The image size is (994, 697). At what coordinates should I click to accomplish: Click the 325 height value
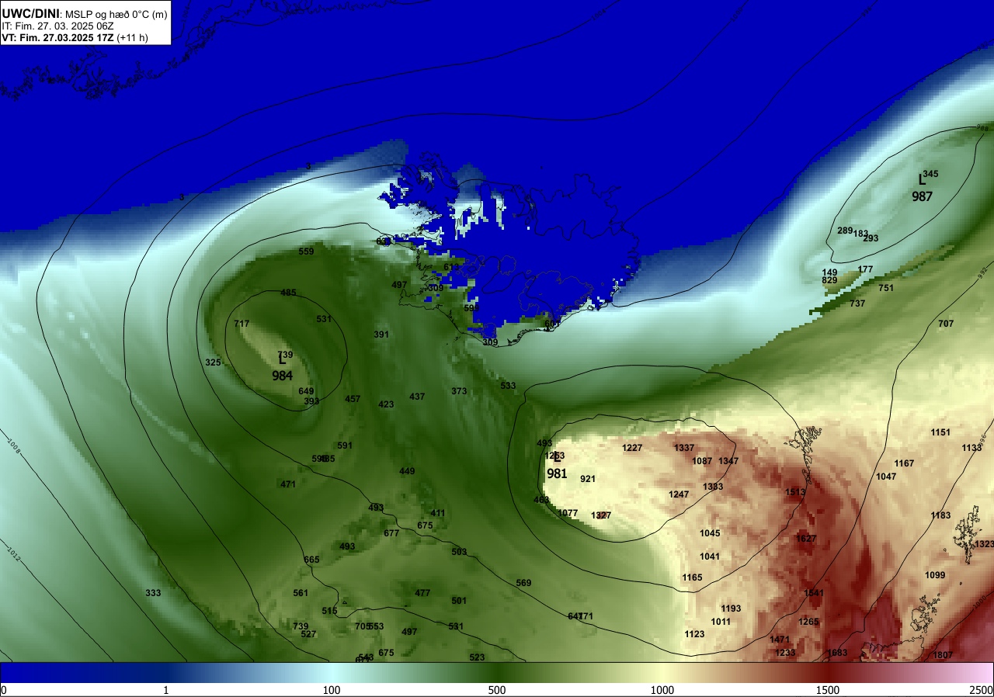click(x=214, y=362)
